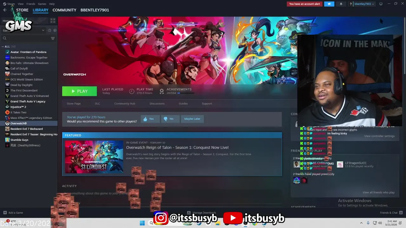Click the Big Picture mode monitor icon
406x228 pixels.
tap(381, 4)
